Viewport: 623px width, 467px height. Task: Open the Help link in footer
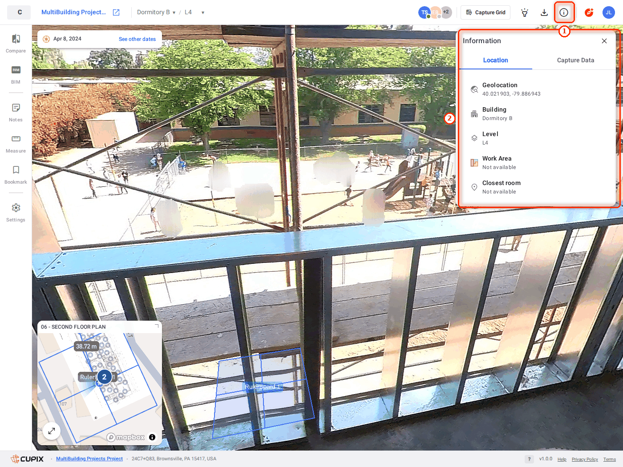(562, 459)
